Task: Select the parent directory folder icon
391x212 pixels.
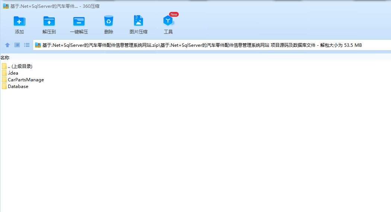Action: pos(4,66)
